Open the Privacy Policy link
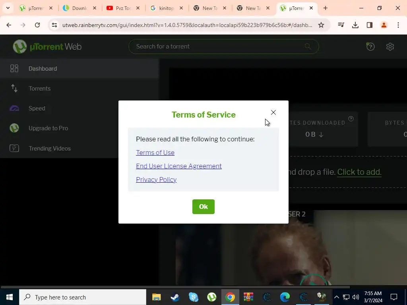407x305 pixels. [x=156, y=180]
